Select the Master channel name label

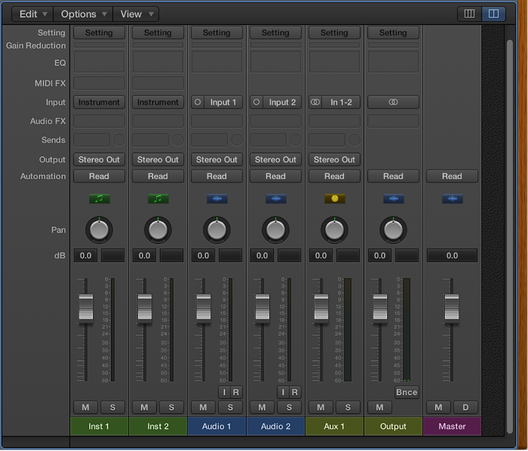coord(452,426)
